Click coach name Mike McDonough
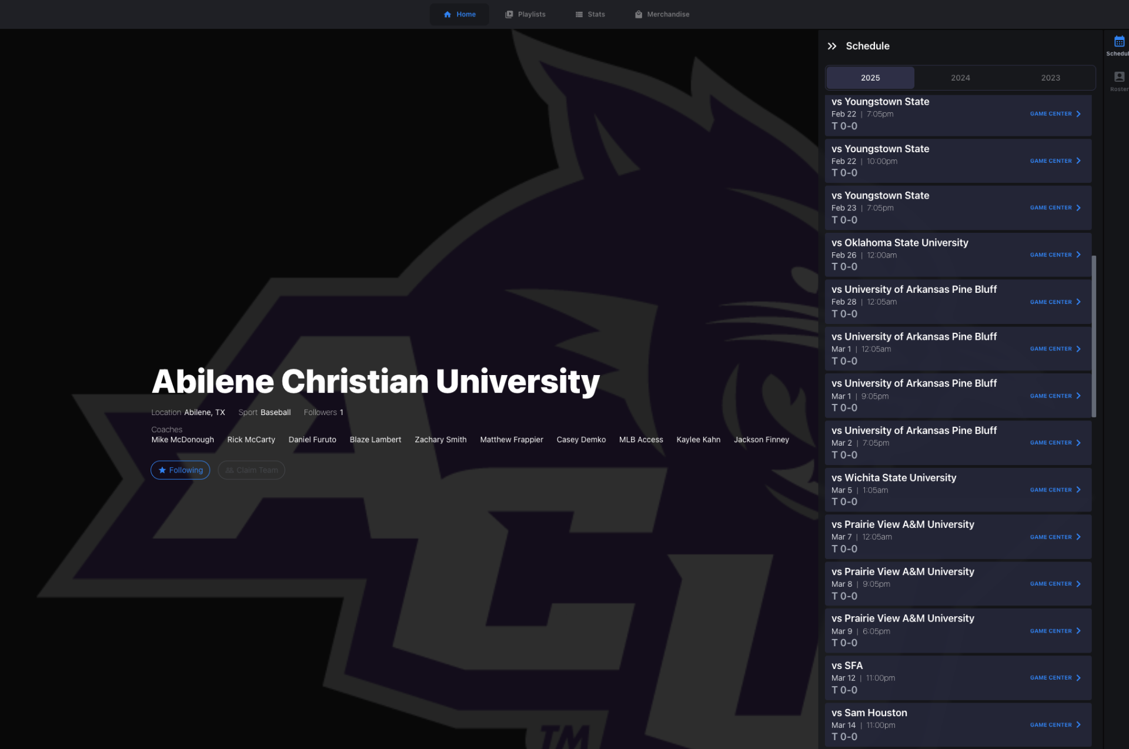The width and height of the screenshot is (1129, 749). click(182, 440)
